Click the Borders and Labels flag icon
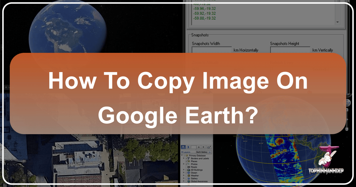The width and height of the screenshot is (356, 187). coord(189,159)
